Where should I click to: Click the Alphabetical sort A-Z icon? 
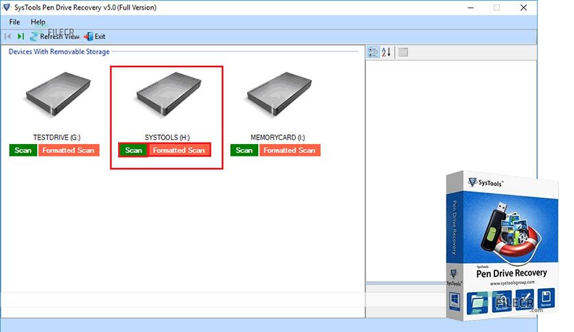coord(386,52)
